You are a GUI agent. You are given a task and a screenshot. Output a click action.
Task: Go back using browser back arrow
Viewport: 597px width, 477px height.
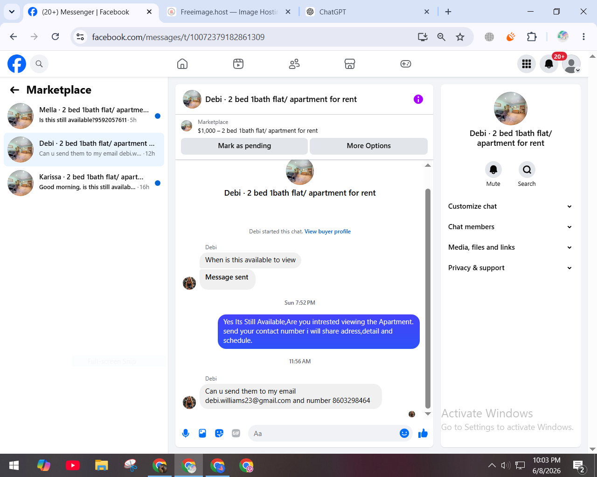click(14, 37)
